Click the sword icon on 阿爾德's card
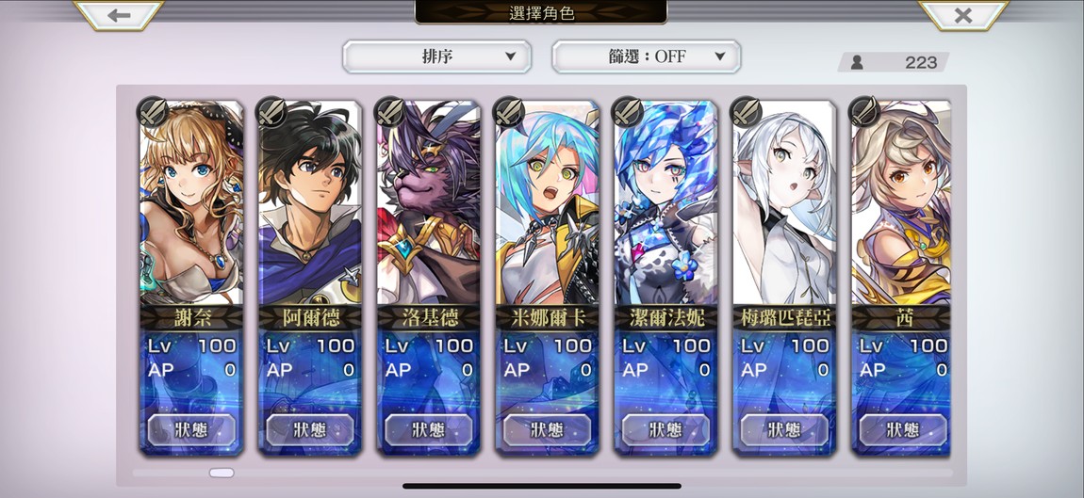 [x=271, y=112]
